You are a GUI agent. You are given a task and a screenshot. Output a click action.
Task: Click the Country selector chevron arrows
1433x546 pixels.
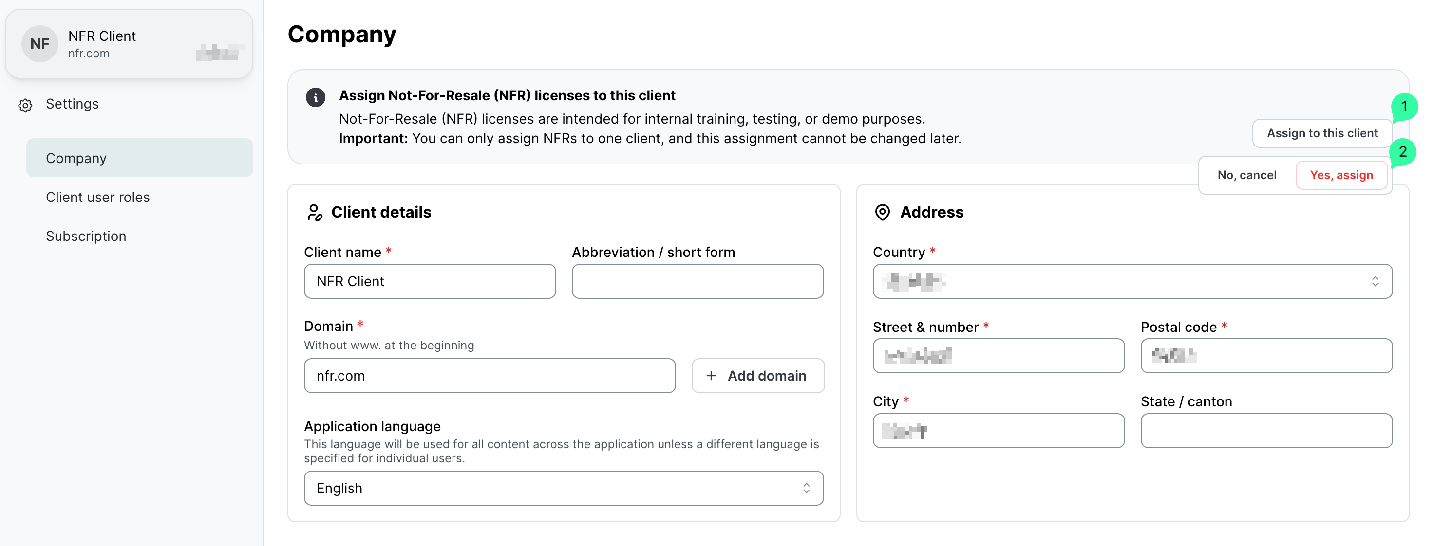[x=1375, y=281]
